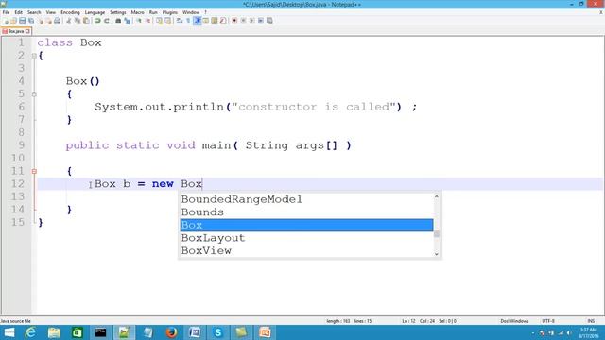The height and width of the screenshot is (340, 605).
Task: Click the macro playback icon
Action: pyautogui.click(x=252, y=21)
